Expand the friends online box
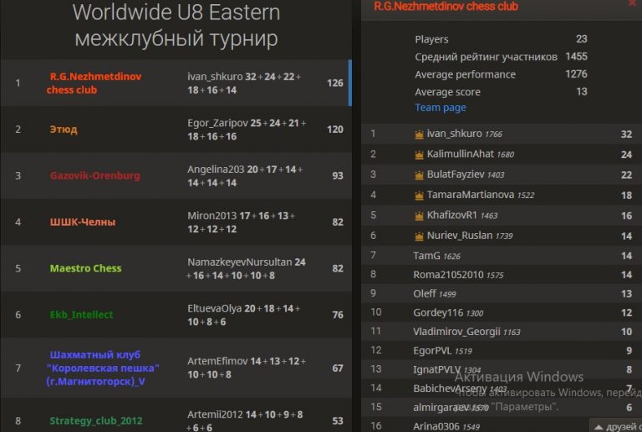Viewport: 642px width, 432px height. pyautogui.click(x=615, y=425)
